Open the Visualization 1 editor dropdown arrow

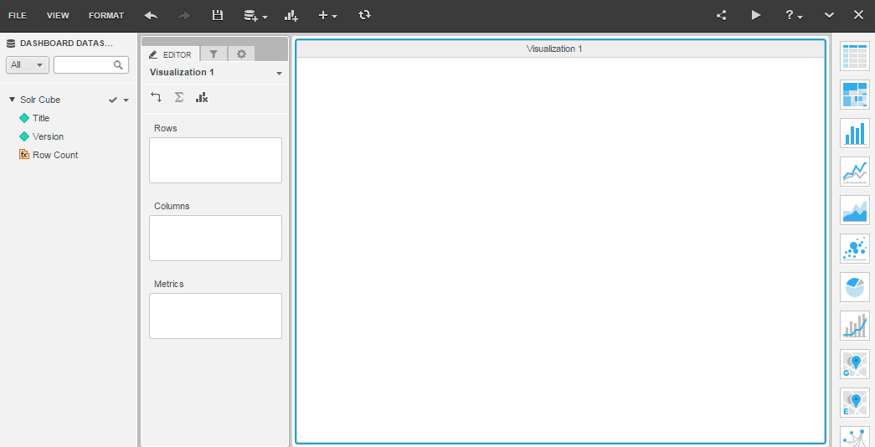pyautogui.click(x=279, y=73)
